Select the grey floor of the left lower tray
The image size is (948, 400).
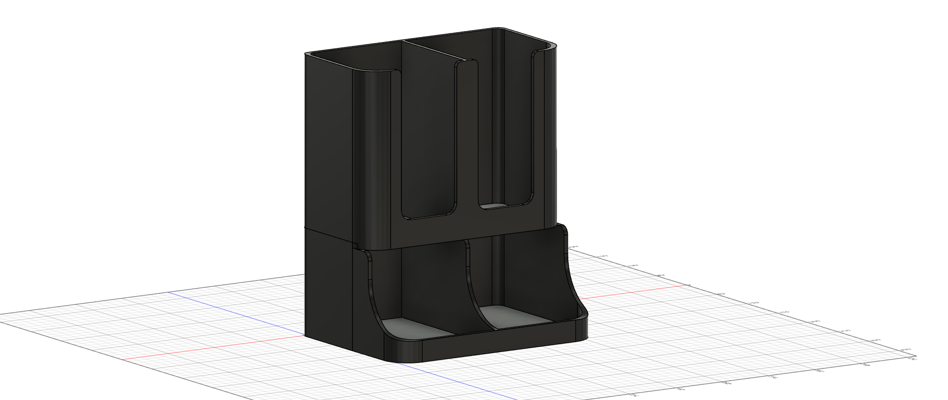[x=417, y=329]
